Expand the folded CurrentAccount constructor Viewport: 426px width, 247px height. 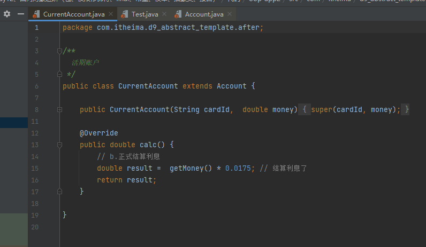click(x=59, y=109)
